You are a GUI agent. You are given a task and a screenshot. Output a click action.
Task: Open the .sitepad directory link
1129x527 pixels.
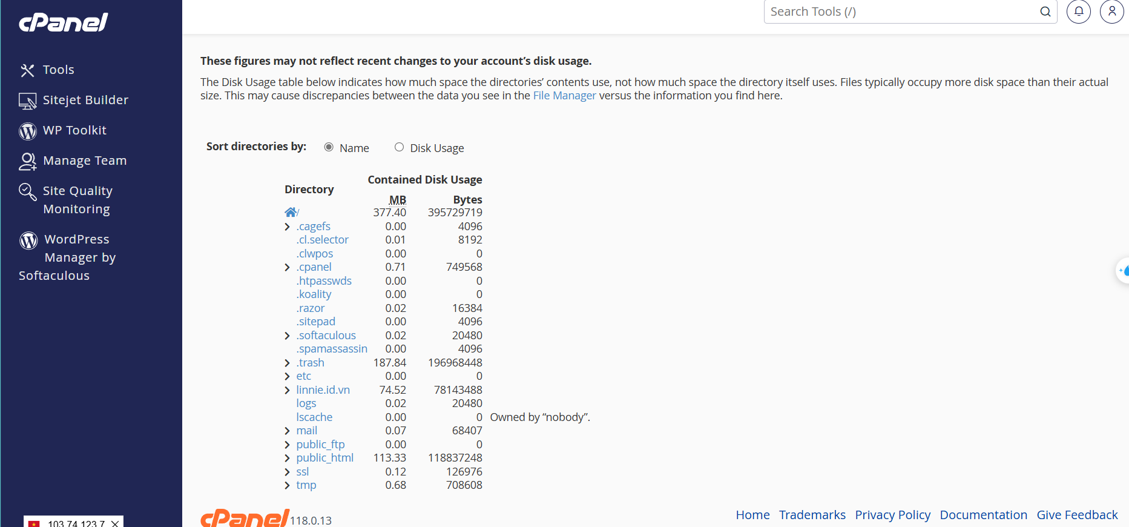point(315,322)
